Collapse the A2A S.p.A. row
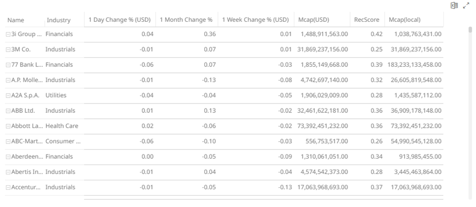476x207 pixels. [8, 96]
